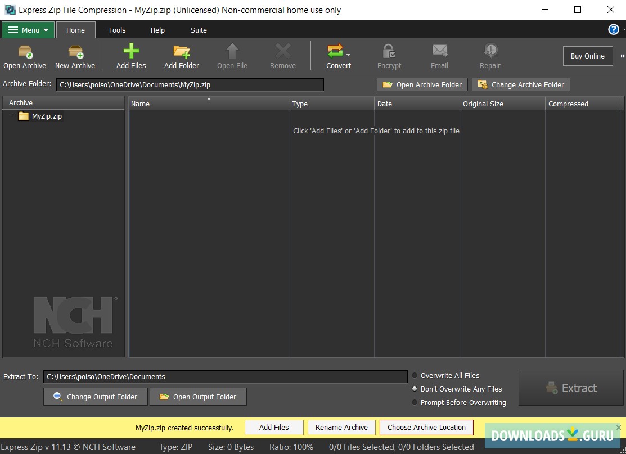Click the Rename Archive button
626x454 pixels.
341,427
